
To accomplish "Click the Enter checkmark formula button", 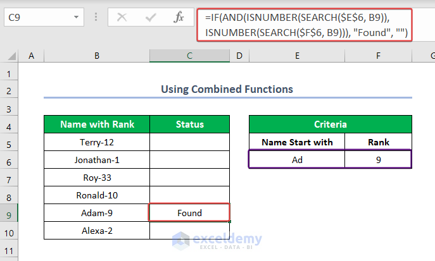I will click(x=151, y=18).
